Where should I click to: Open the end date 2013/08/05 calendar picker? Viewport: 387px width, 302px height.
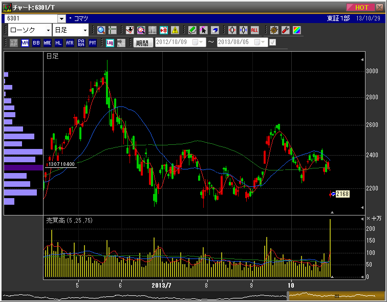pyautogui.click(x=261, y=42)
